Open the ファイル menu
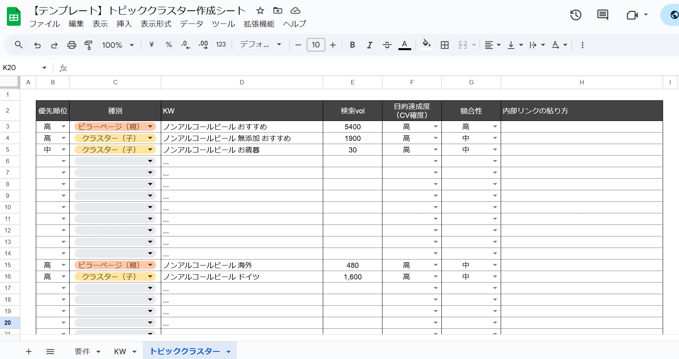This screenshot has height=359, width=679. coord(45,24)
